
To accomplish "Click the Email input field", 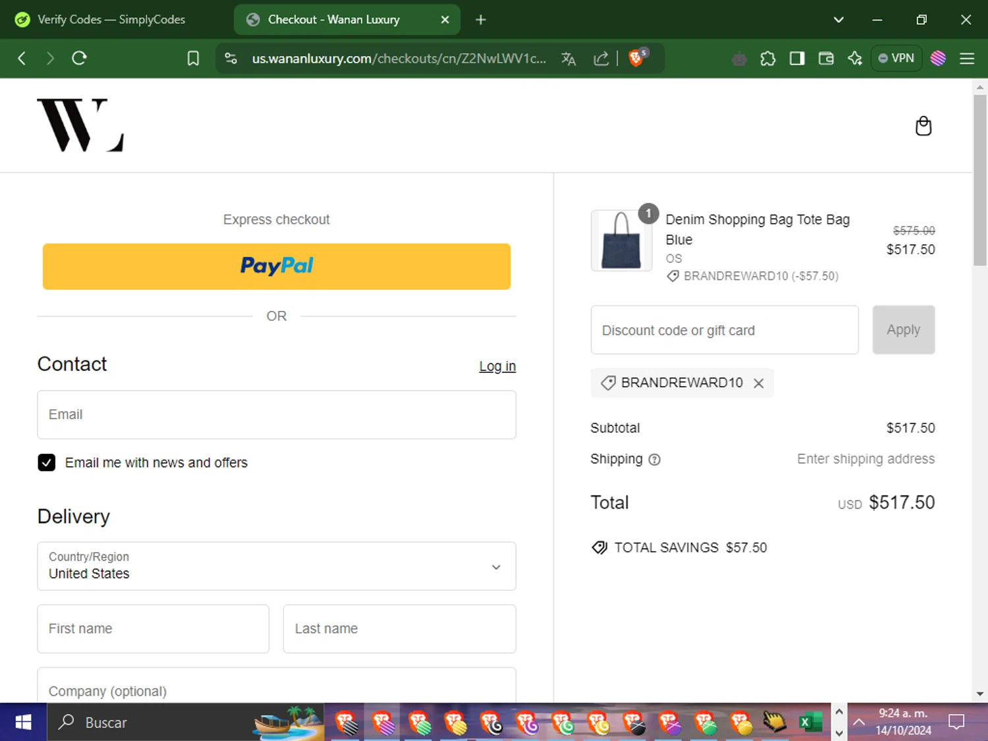I will pyautogui.click(x=277, y=414).
